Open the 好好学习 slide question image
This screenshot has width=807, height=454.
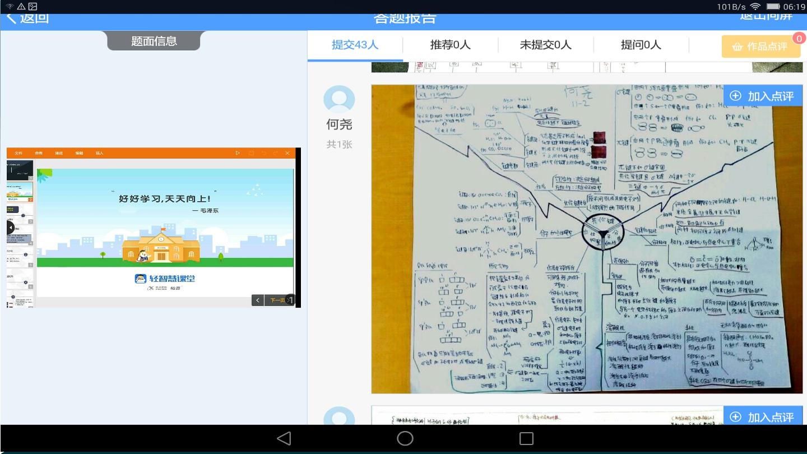(154, 228)
